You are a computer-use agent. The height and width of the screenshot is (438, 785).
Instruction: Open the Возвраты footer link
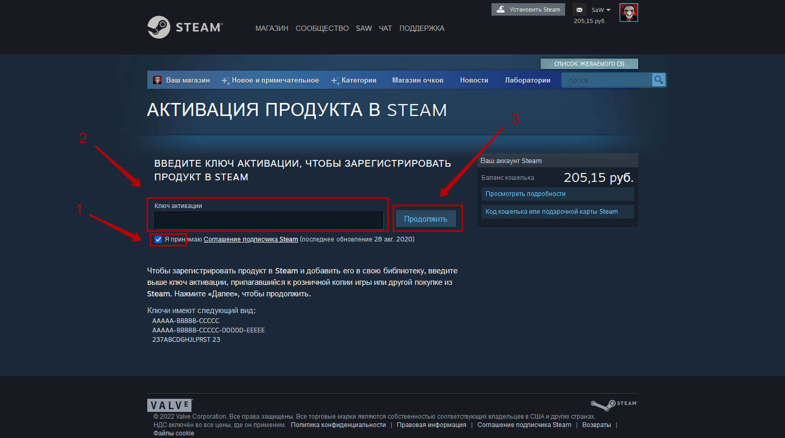[596, 425]
